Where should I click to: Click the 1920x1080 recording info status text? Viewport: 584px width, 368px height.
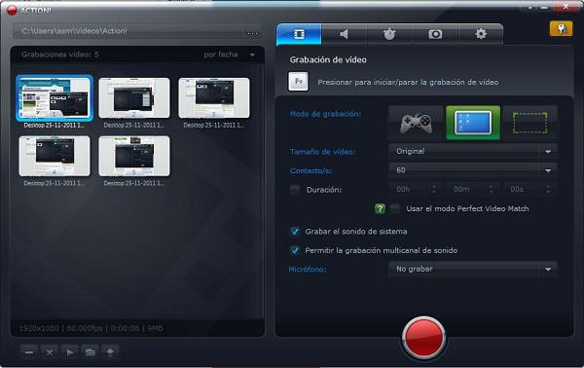pos(91,328)
